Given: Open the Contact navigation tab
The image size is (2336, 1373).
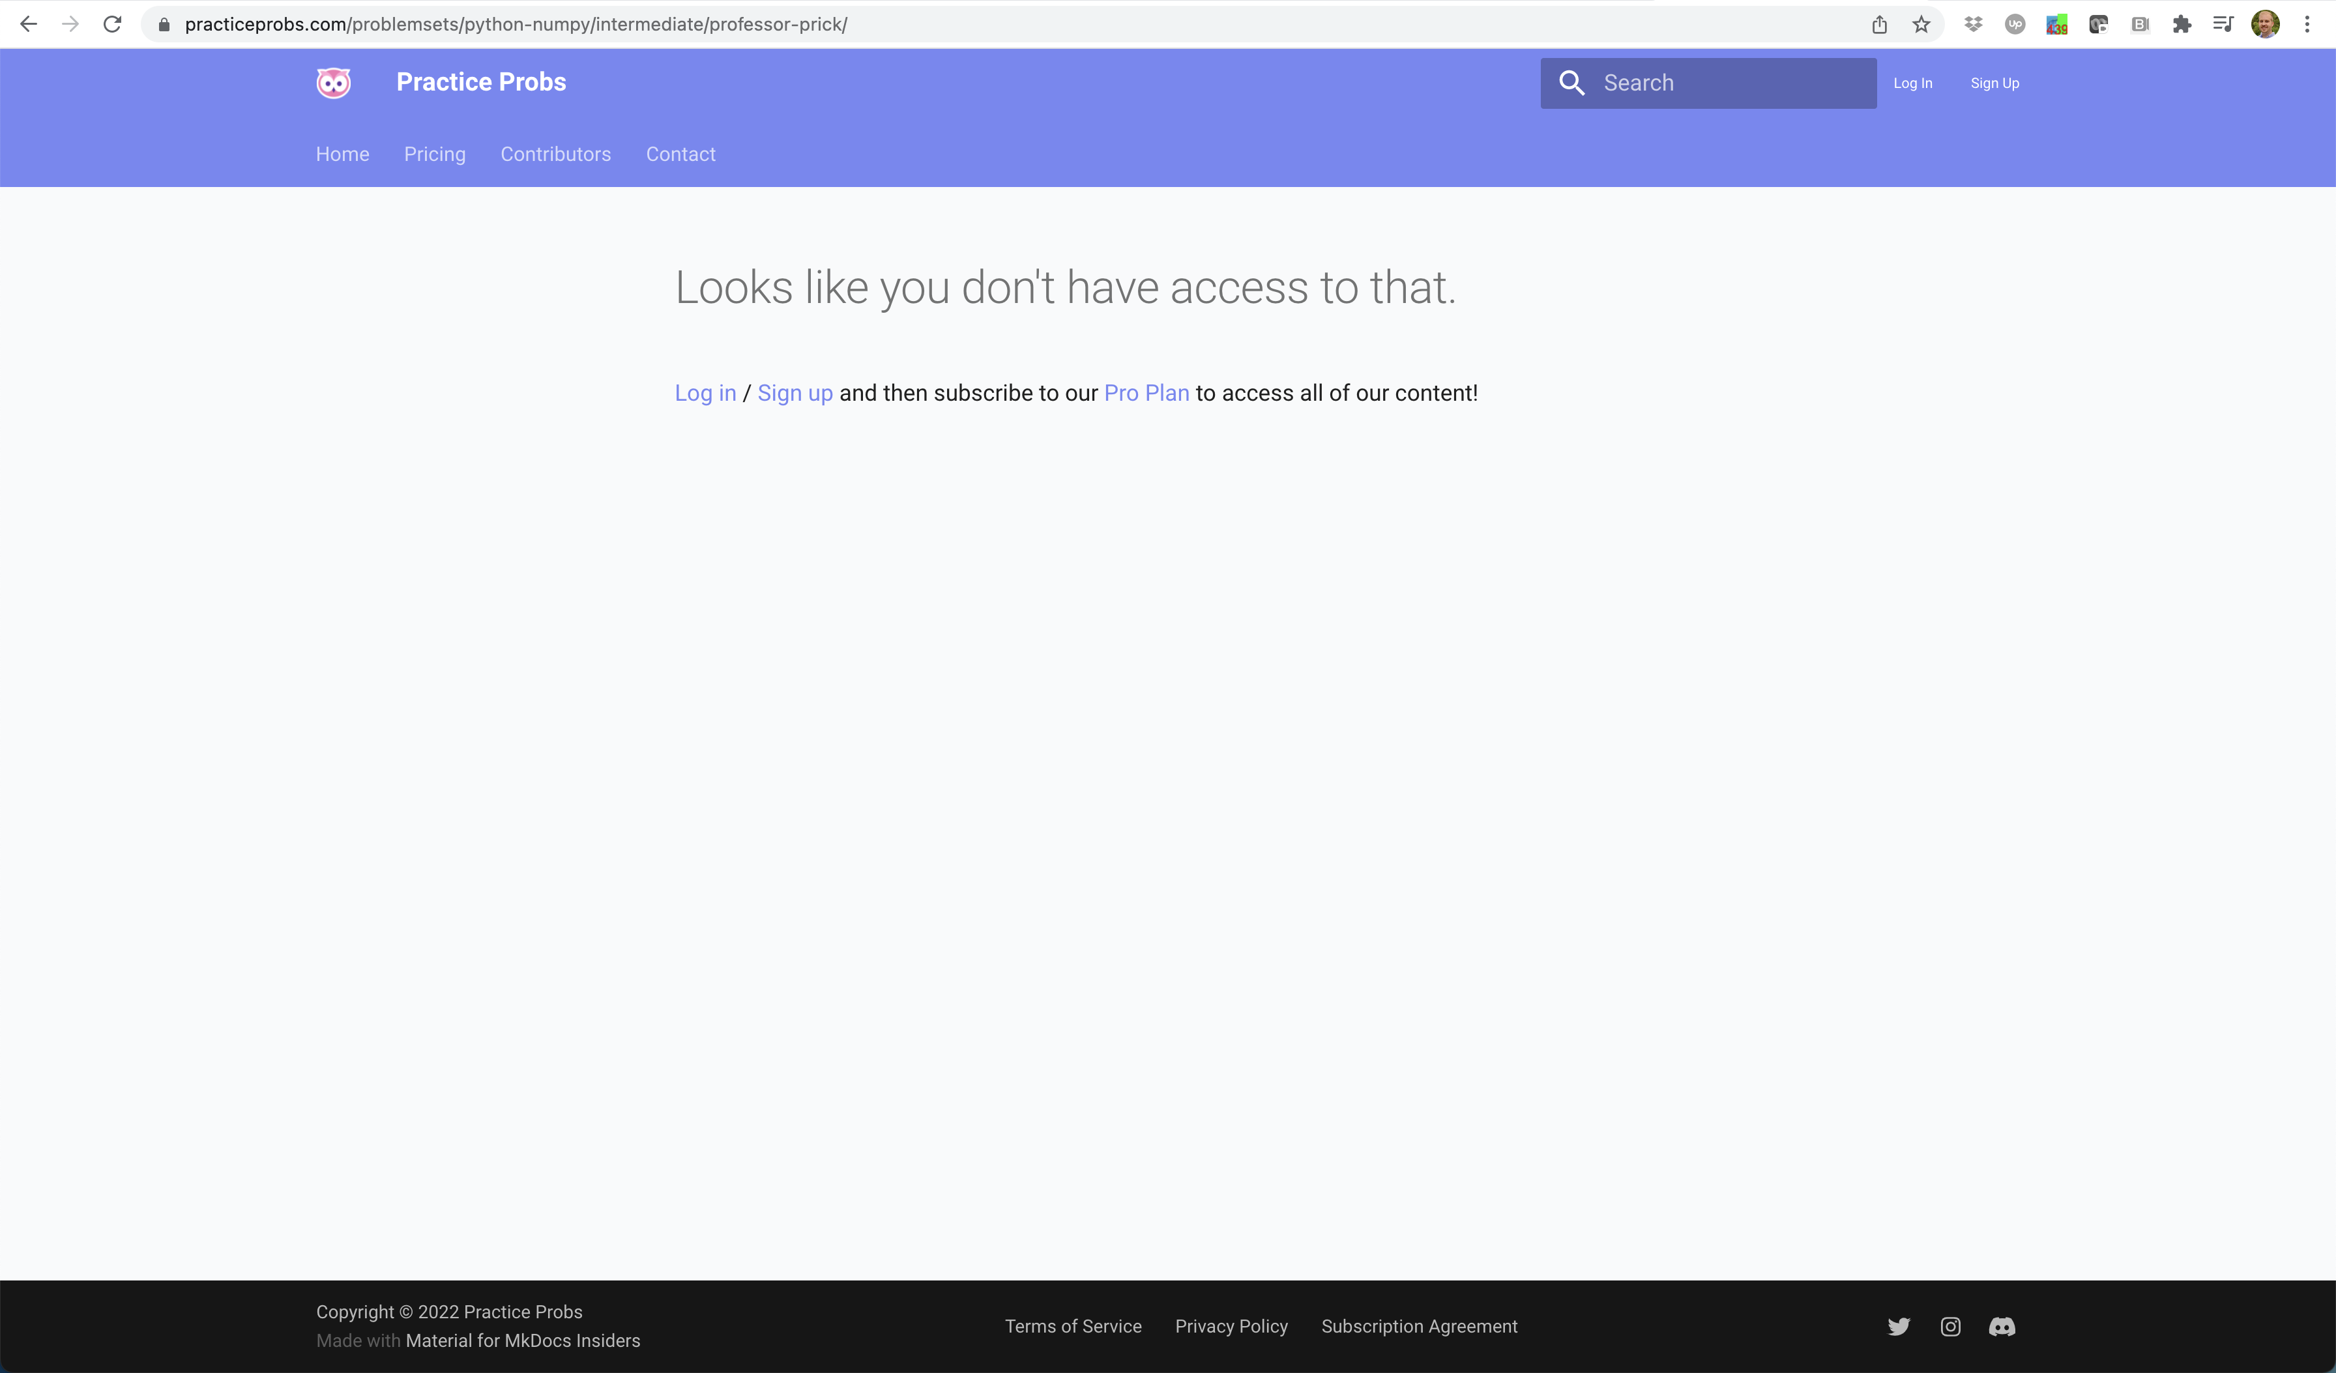Looking at the screenshot, I should click(680, 154).
